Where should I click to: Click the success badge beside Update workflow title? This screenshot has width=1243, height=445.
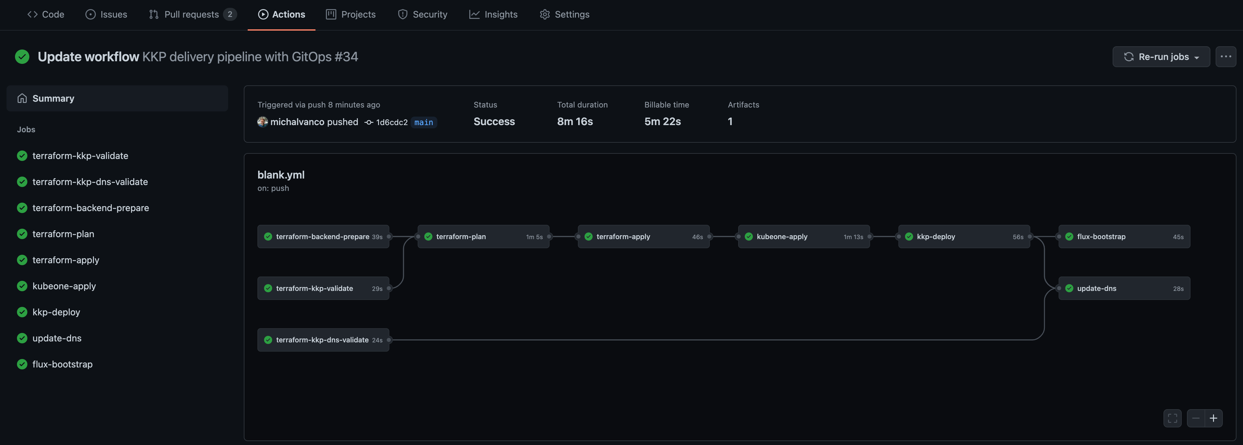[x=22, y=56]
